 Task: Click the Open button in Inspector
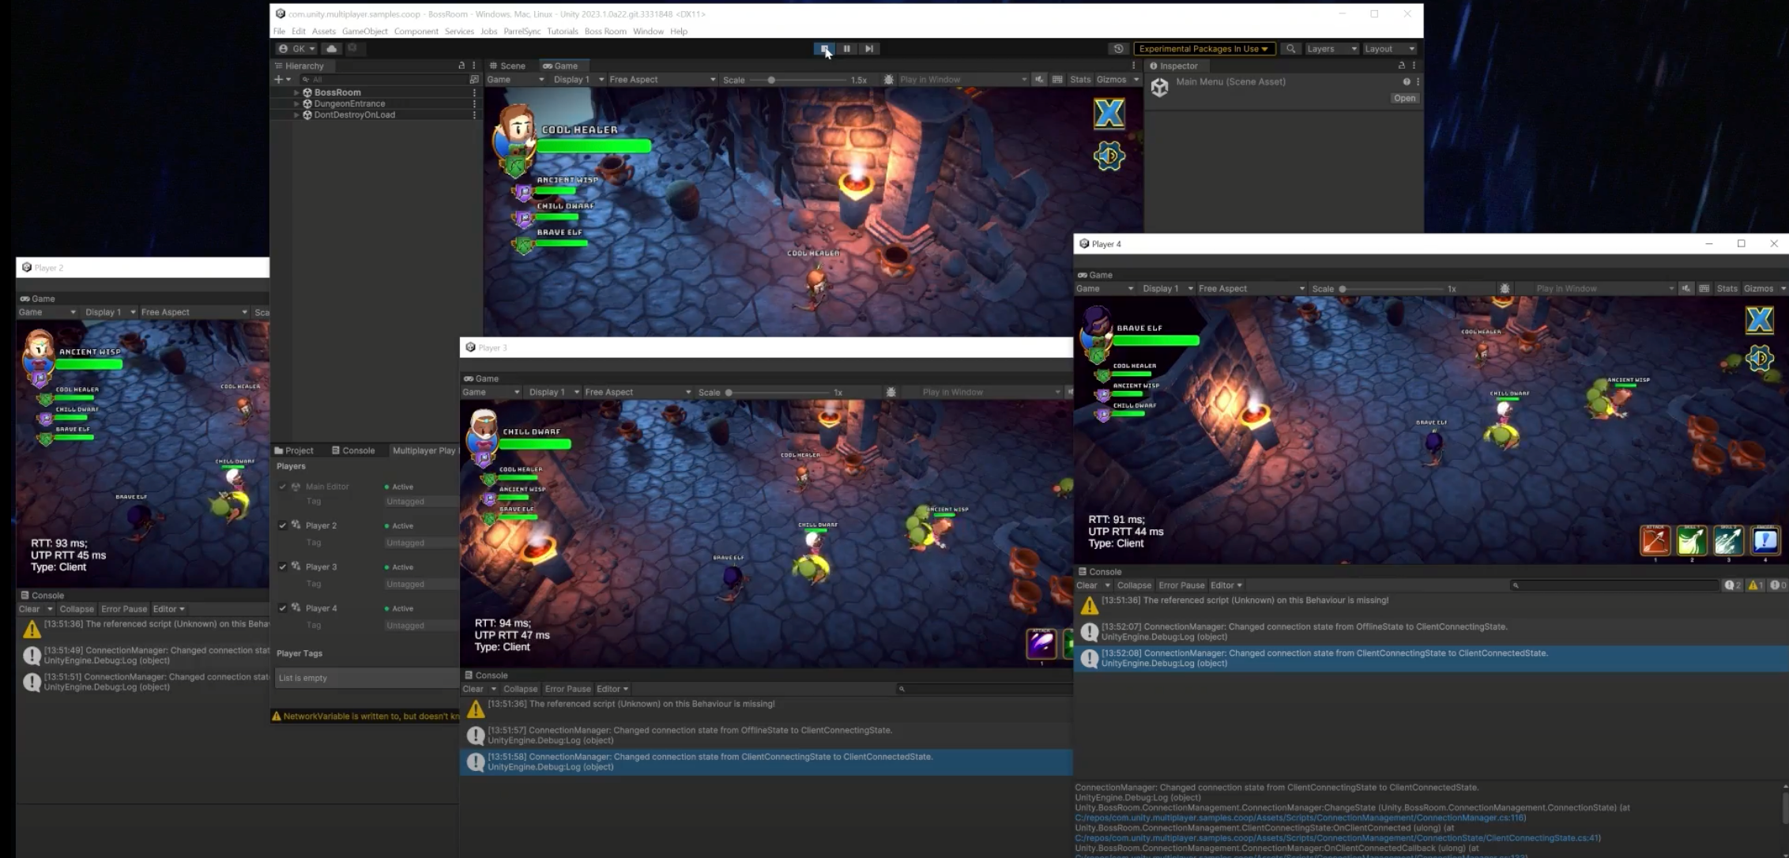(1404, 99)
